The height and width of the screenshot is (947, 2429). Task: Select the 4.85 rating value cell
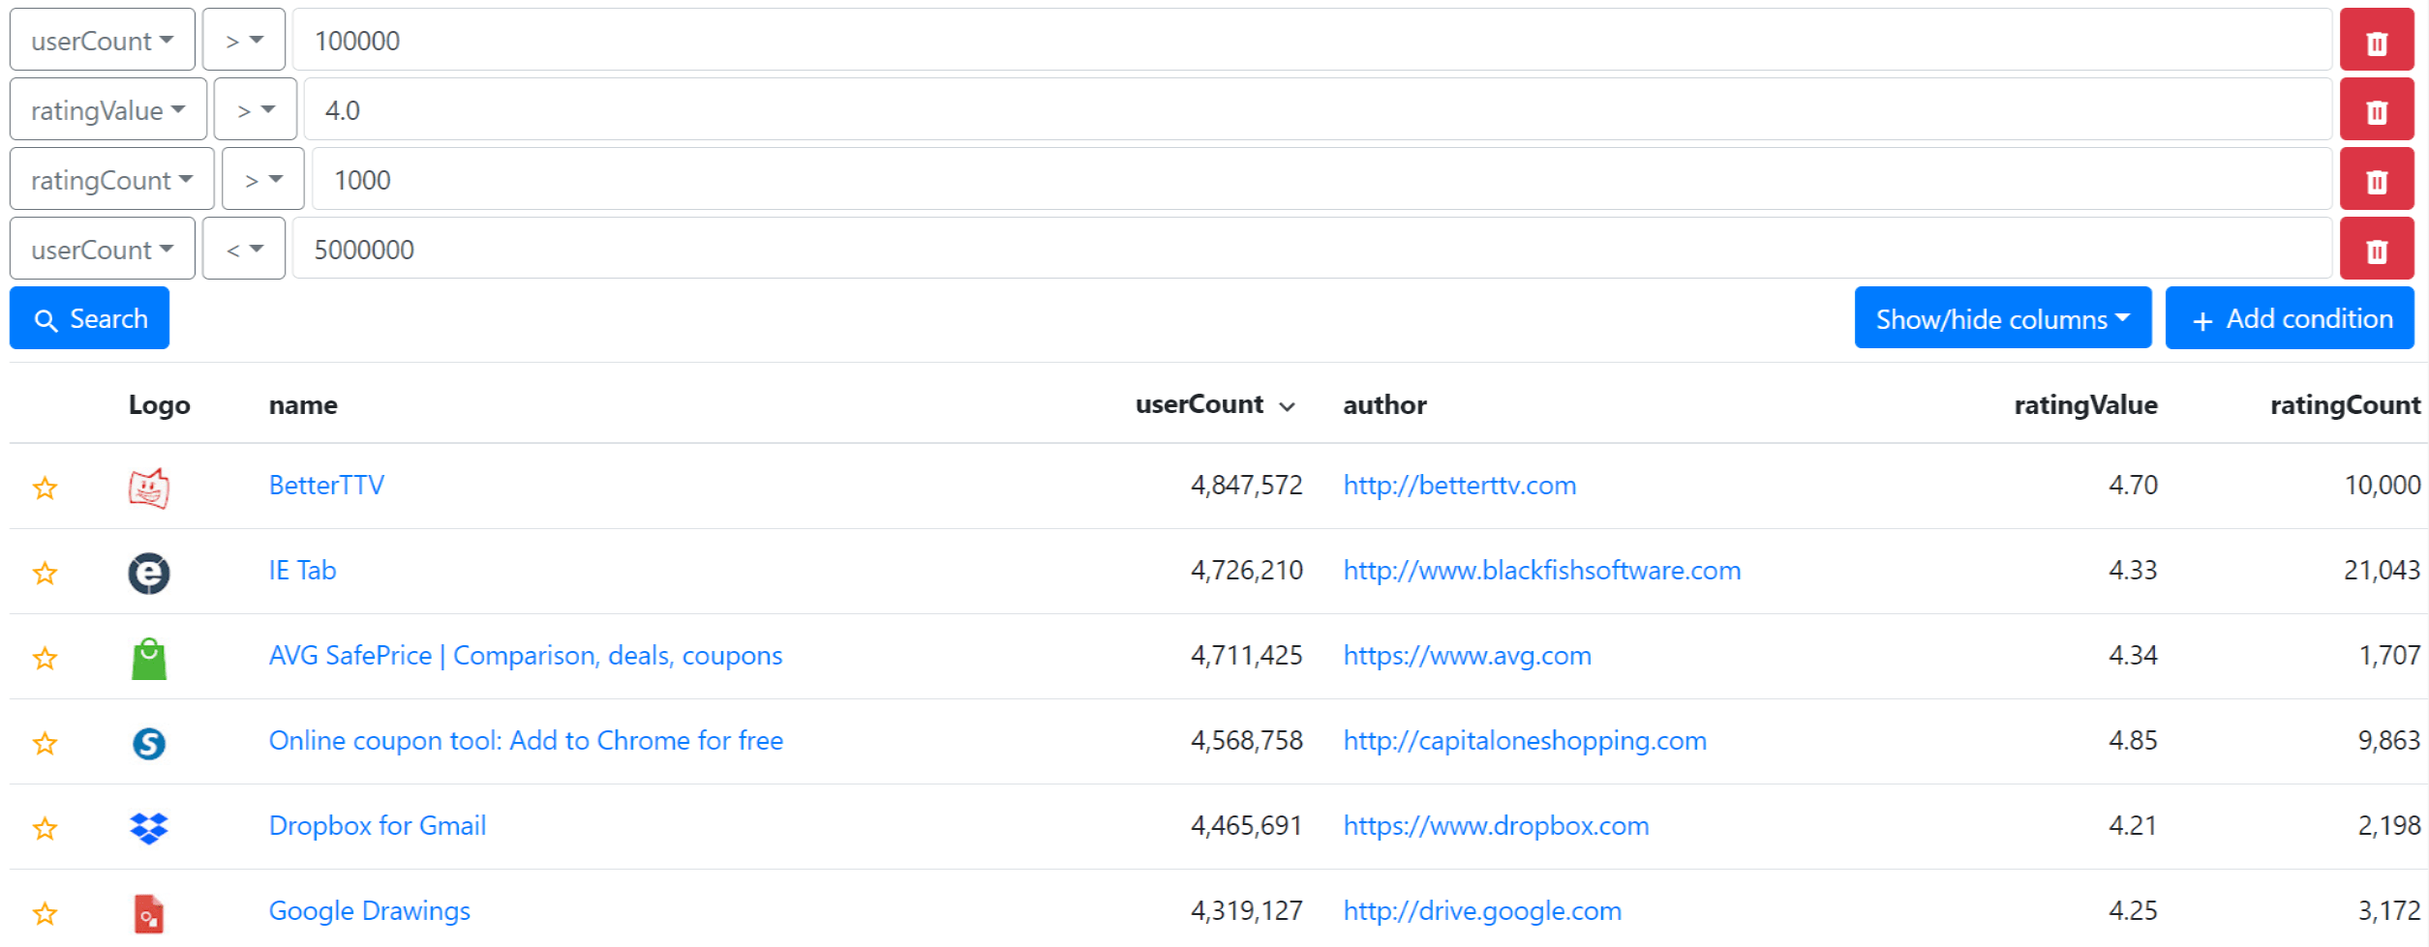pyautogui.click(x=2133, y=740)
